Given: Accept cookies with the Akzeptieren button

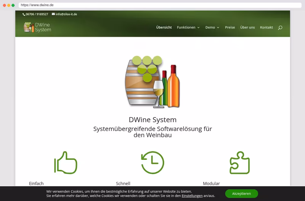Looking at the screenshot, I should 242,194.
